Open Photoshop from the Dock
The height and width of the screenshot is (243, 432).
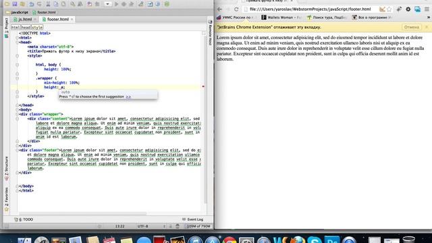pos(331,240)
